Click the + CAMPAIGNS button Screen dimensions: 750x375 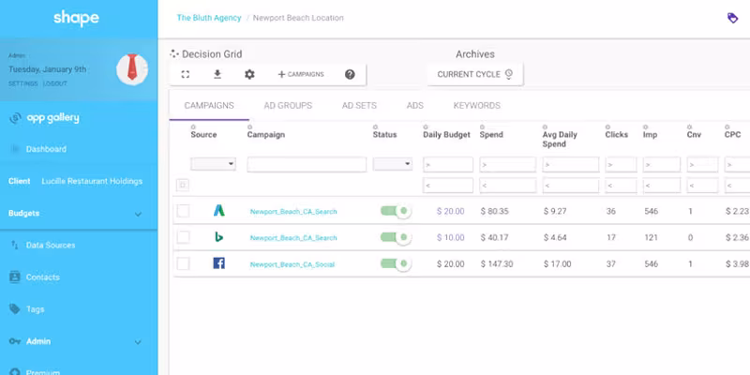coord(301,75)
